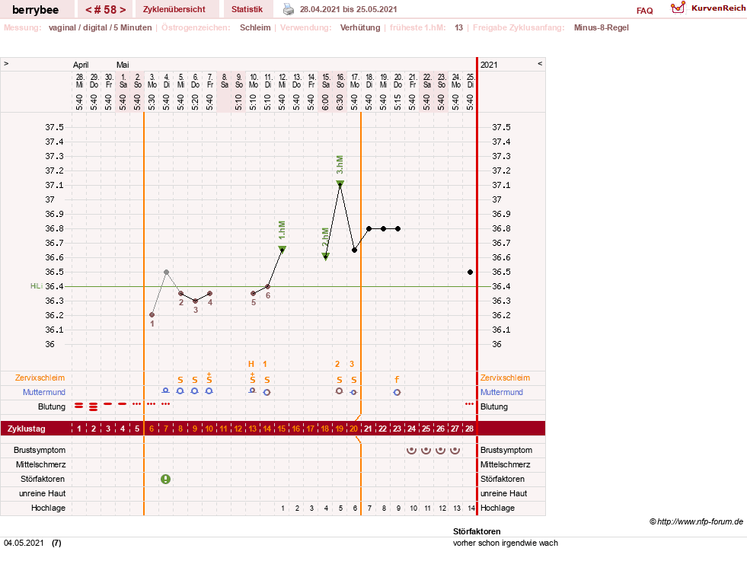This screenshot has height=561, width=747.
Task: Click the Muttermund circle on May 11
Action: point(267,393)
